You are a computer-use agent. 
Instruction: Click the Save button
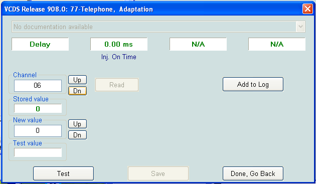point(158,173)
